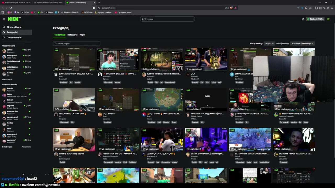Click the Brave shields icon in address bar

pyautogui.click(x=231, y=8)
